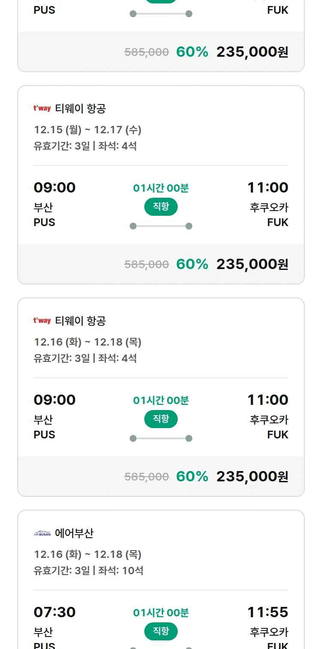Tap the 직항 badge on the Air Busan flight
The width and height of the screenshot is (322, 649).
tap(161, 631)
